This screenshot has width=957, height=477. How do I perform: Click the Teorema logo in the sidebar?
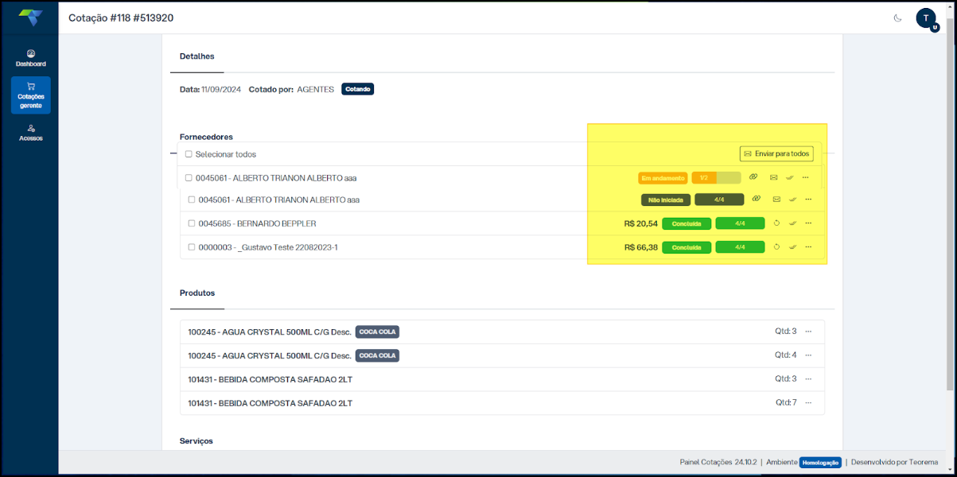(30, 17)
